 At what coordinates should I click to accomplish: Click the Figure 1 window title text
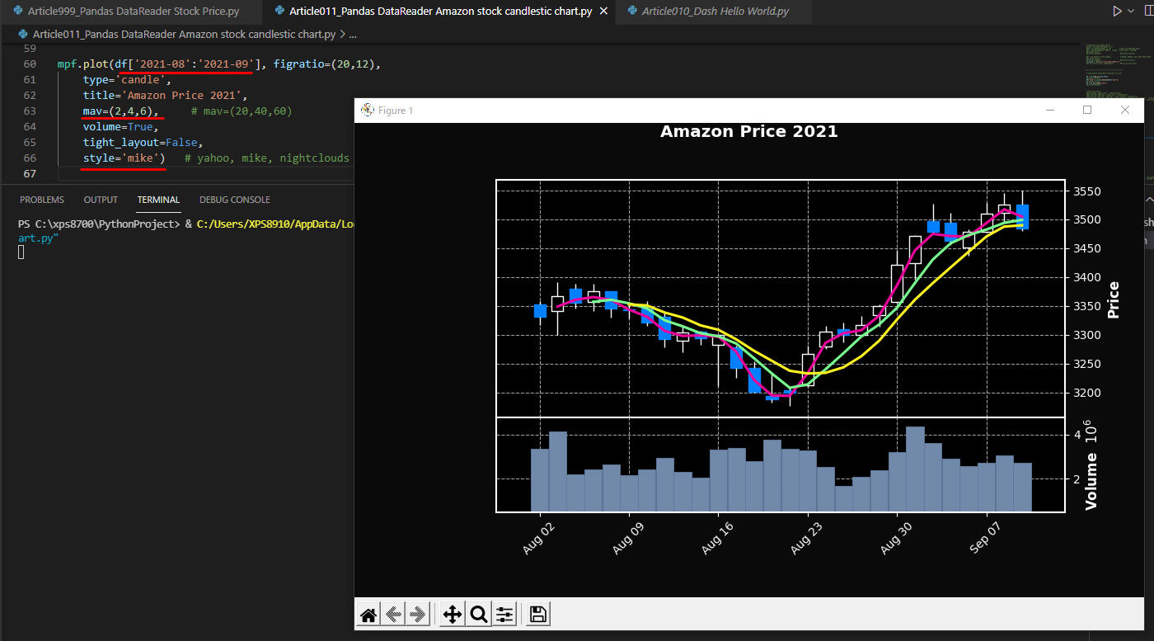396,111
